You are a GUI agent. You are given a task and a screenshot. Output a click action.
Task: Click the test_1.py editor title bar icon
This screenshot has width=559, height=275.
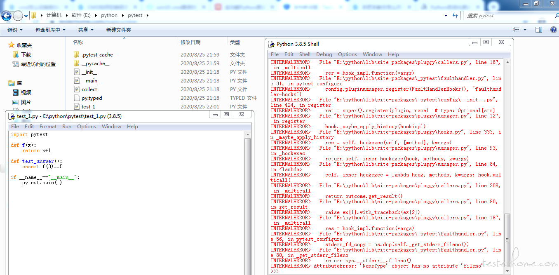tap(12, 116)
